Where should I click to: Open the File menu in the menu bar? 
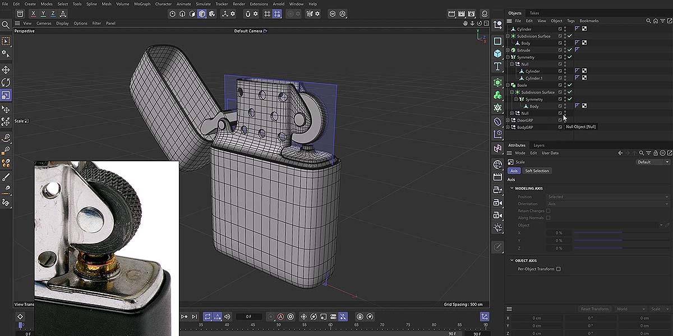click(5, 4)
